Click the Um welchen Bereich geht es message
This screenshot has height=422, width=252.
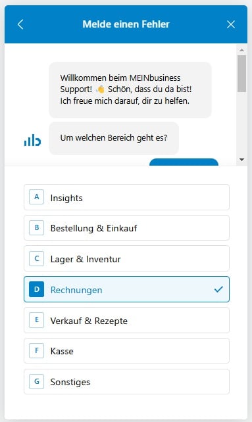114,138
